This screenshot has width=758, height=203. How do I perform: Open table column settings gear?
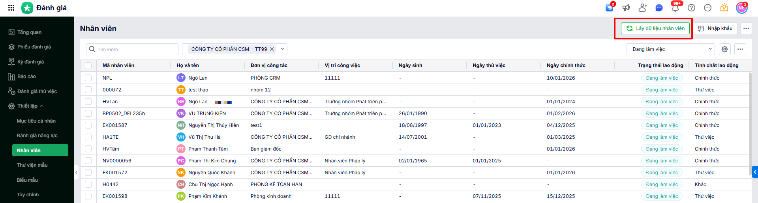coord(725,49)
